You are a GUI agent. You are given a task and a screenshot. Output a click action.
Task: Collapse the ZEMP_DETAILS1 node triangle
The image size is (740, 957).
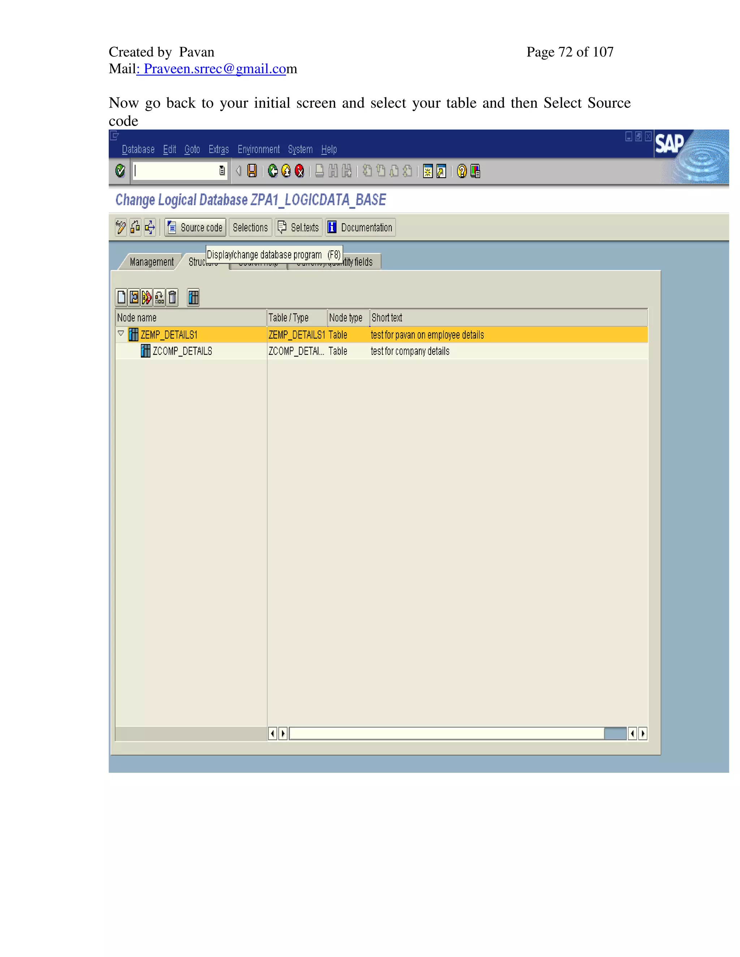click(121, 333)
